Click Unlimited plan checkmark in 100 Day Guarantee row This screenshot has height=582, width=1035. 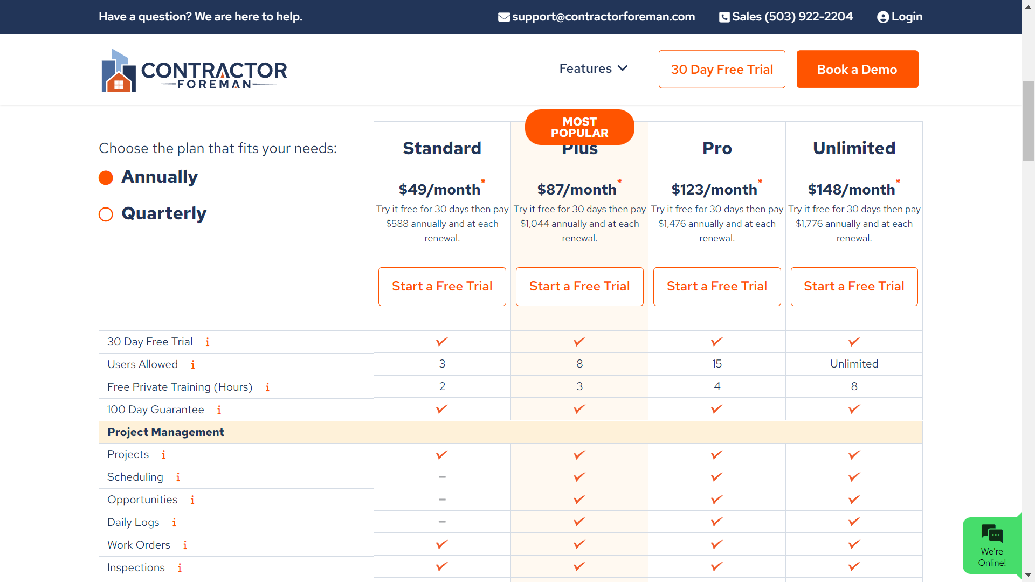click(x=854, y=409)
